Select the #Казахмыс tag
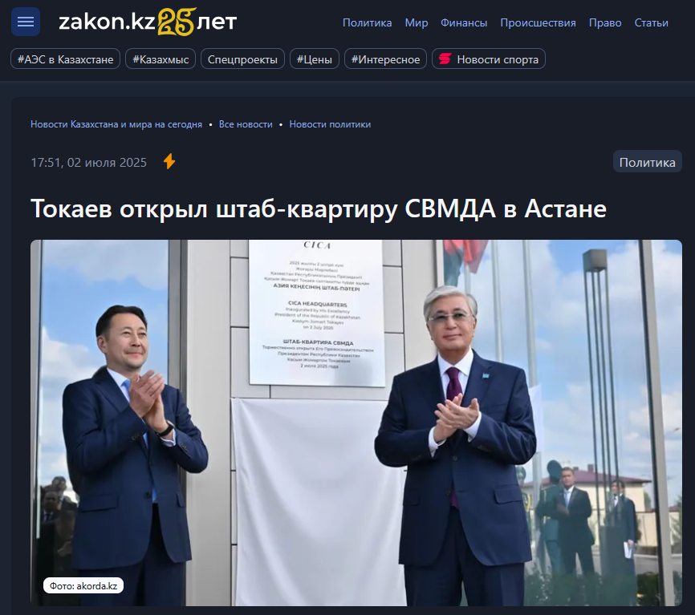The height and width of the screenshot is (615, 695). pyautogui.click(x=161, y=59)
